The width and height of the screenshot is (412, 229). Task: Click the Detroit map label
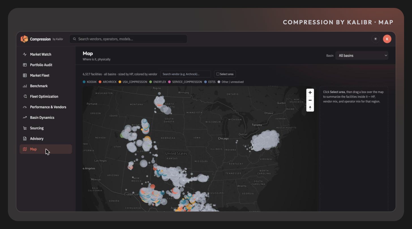click(x=243, y=134)
